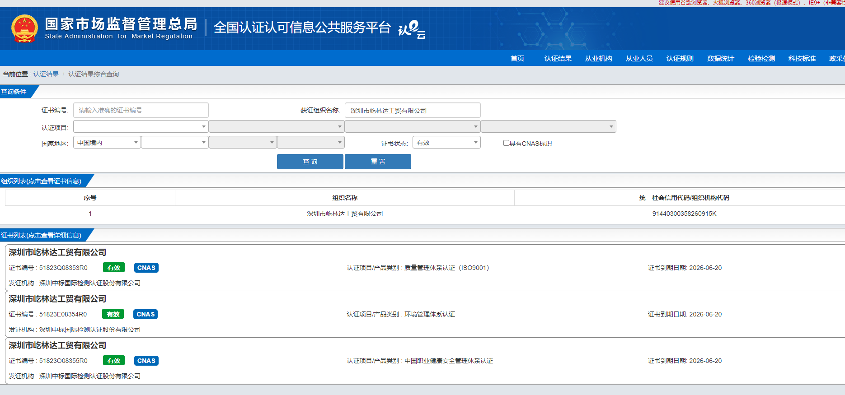Open the 从业机构 navigation menu item
The image size is (845, 395).
tap(598, 58)
